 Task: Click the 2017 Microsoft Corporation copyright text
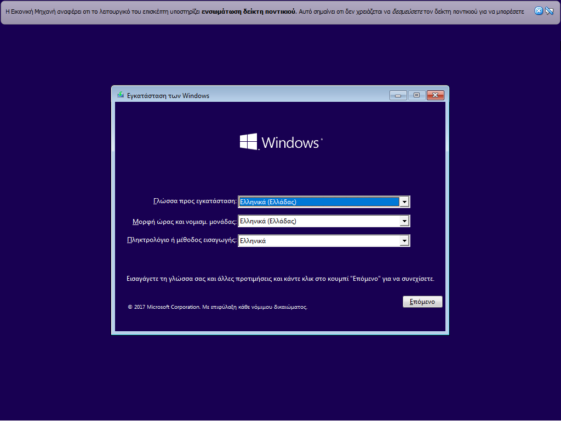point(217,307)
